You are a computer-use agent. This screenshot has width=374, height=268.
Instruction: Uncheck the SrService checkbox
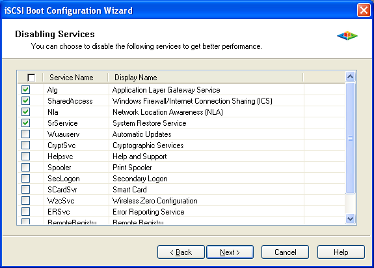26,123
